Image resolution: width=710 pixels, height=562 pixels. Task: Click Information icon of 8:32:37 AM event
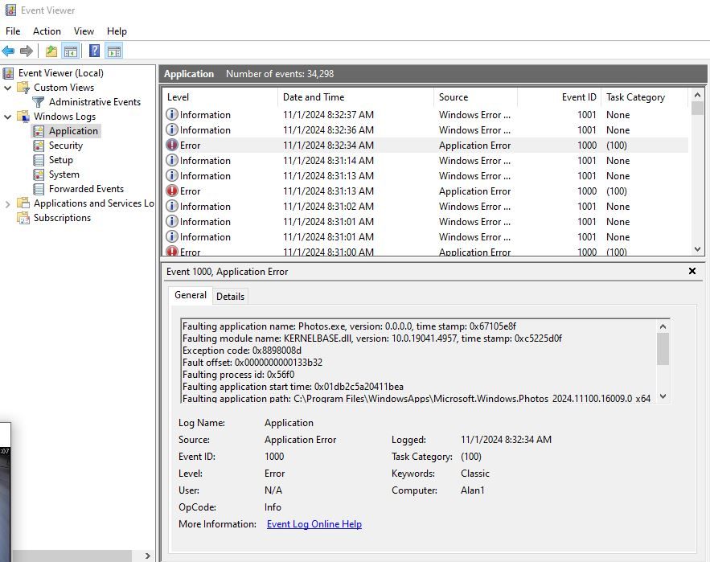coord(171,115)
